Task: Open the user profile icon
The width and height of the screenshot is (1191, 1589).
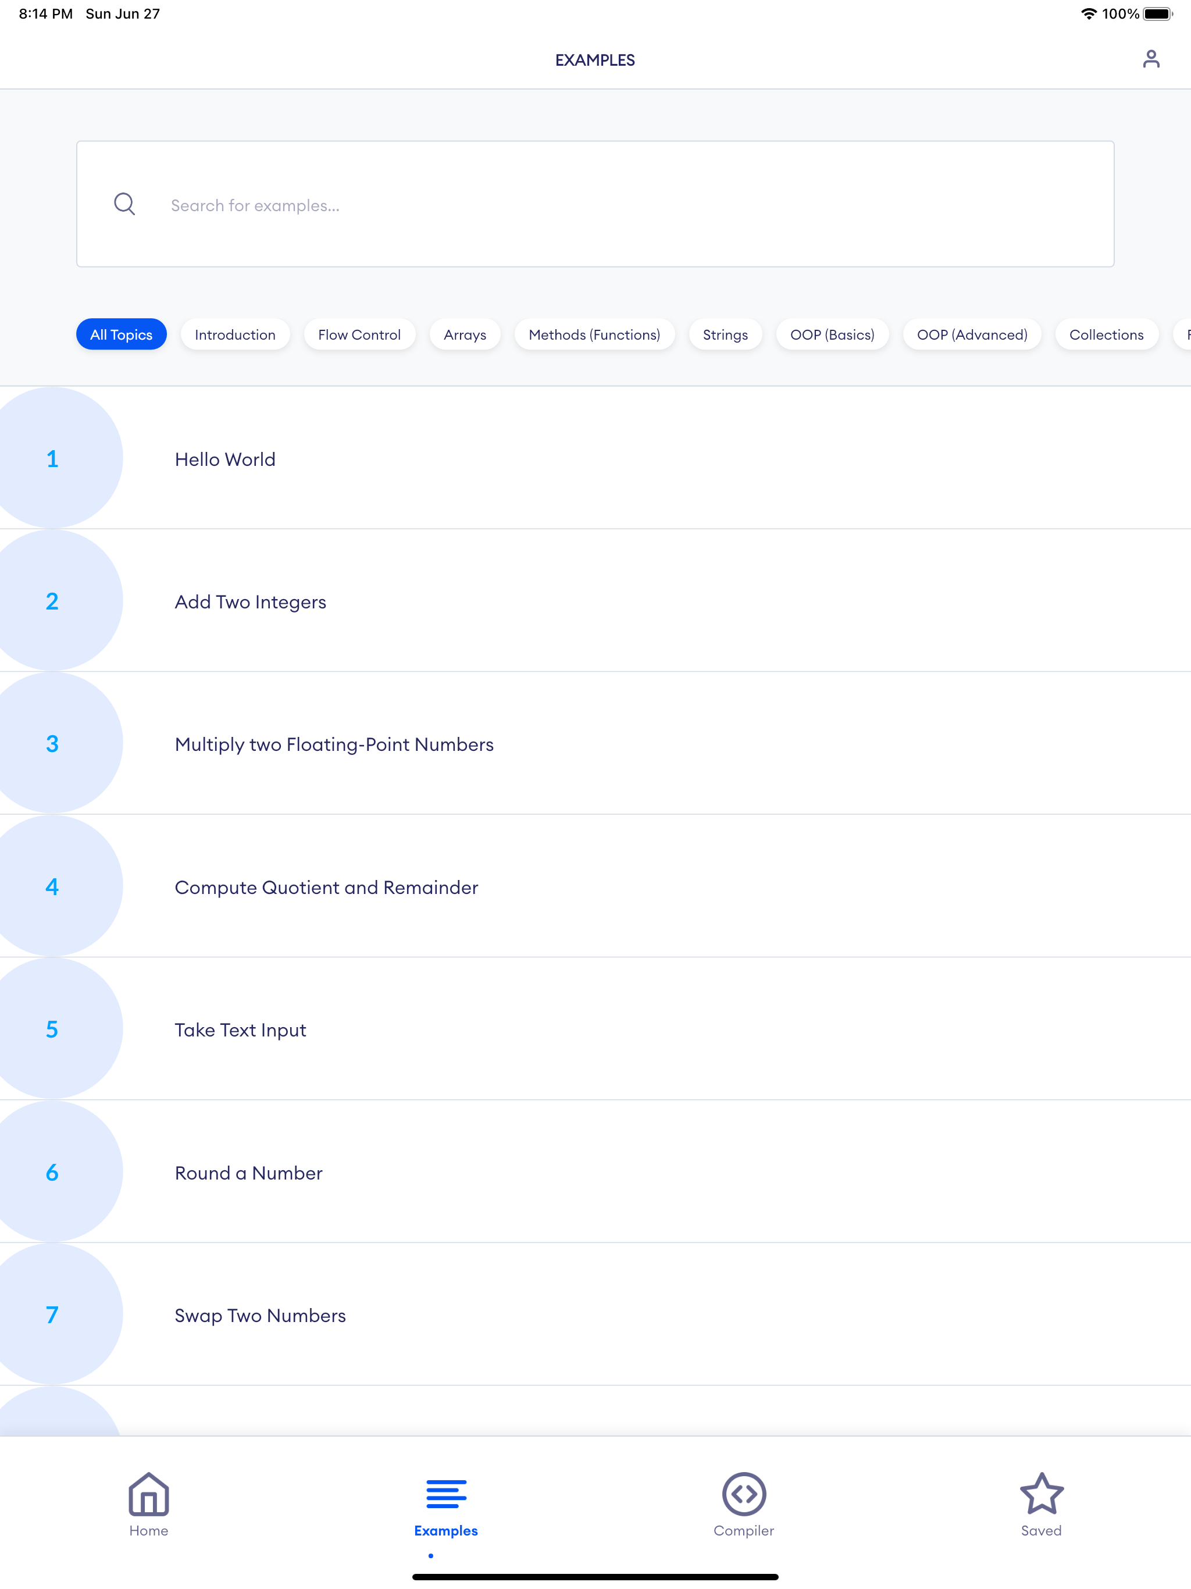Action: click(1151, 59)
